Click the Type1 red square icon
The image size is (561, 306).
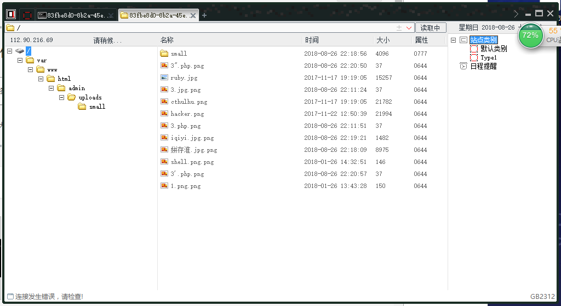(x=474, y=57)
